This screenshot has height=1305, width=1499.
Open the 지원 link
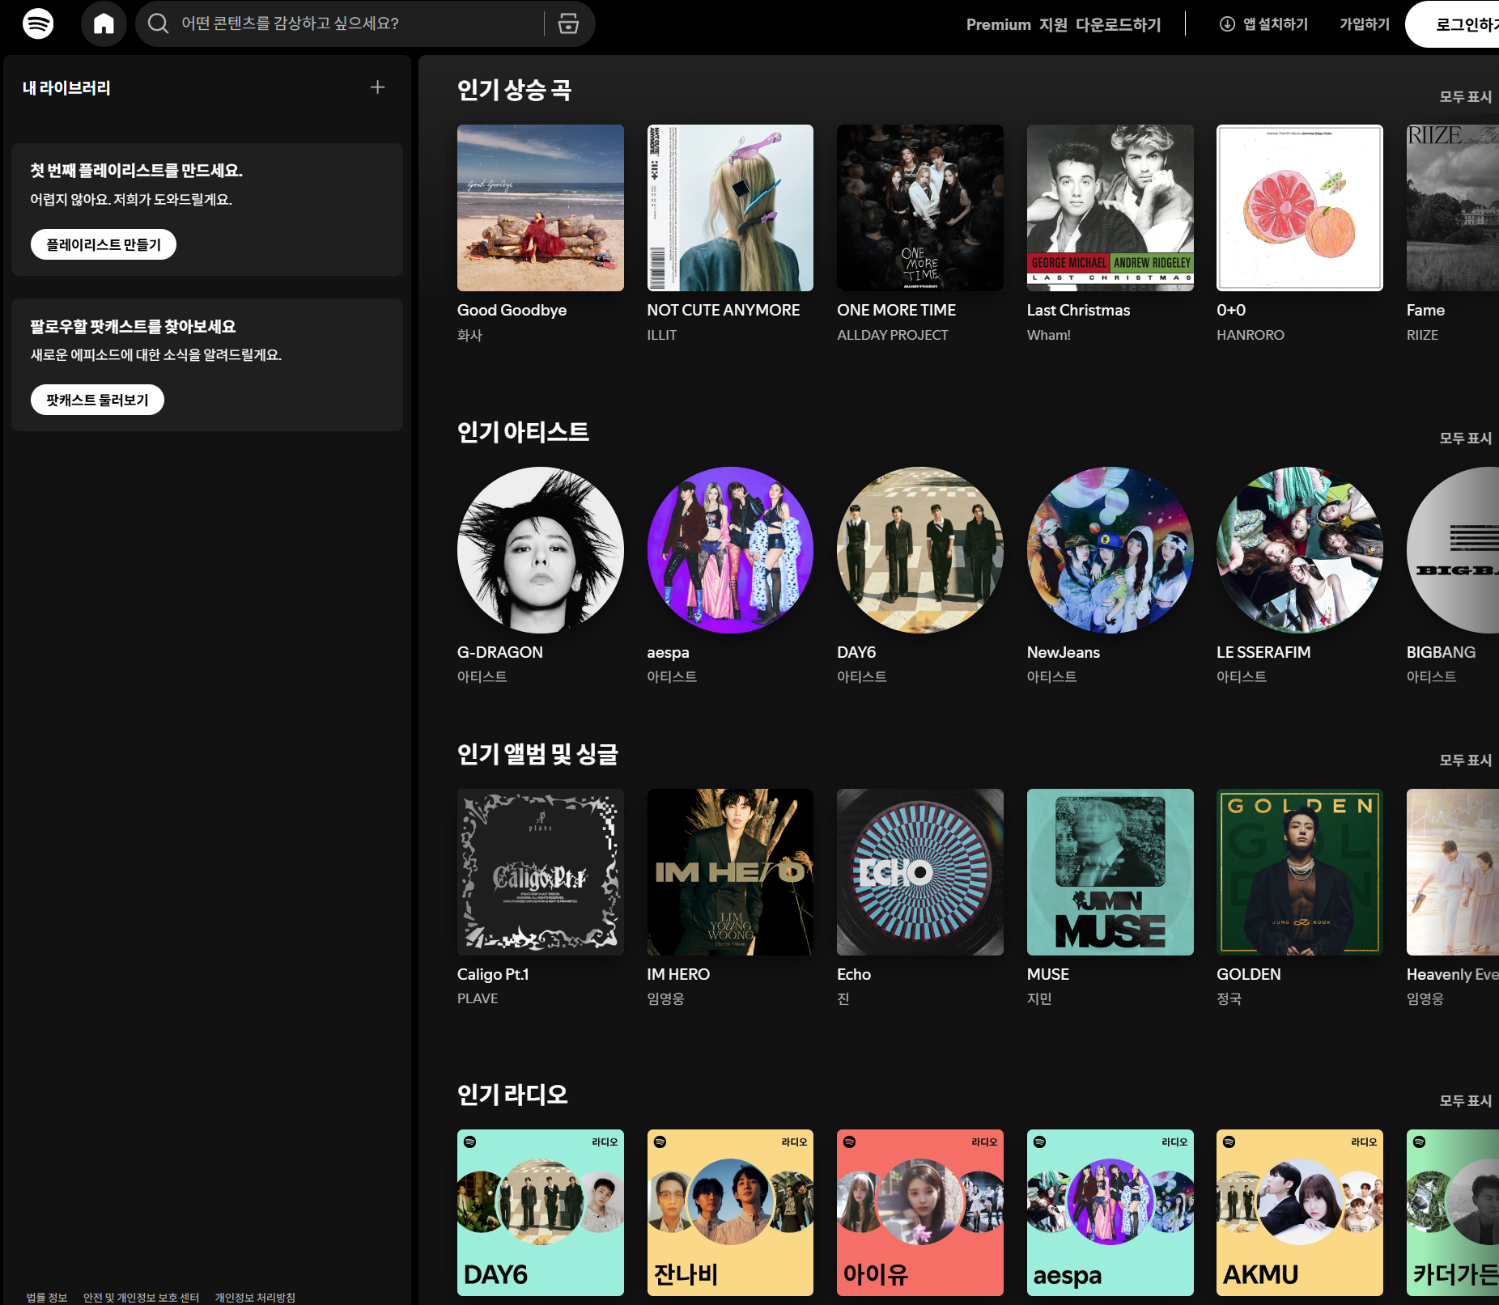click(x=1053, y=24)
